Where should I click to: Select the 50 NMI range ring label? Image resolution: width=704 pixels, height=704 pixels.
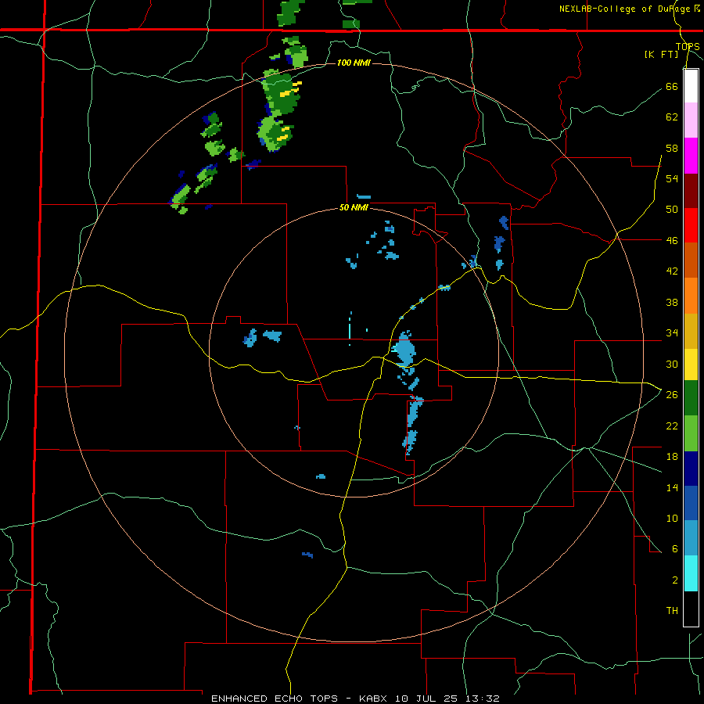[x=354, y=207]
